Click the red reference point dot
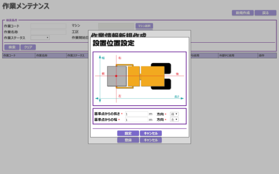The height and width of the screenshot is (174, 279). (x=116, y=76)
